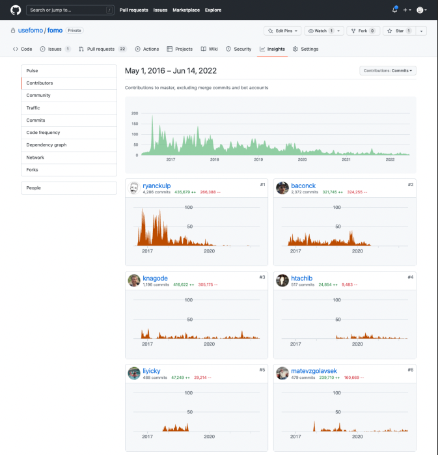This screenshot has width=438, height=455.
Task: Switch to the repository Pull requests tab
Action: tap(102, 49)
